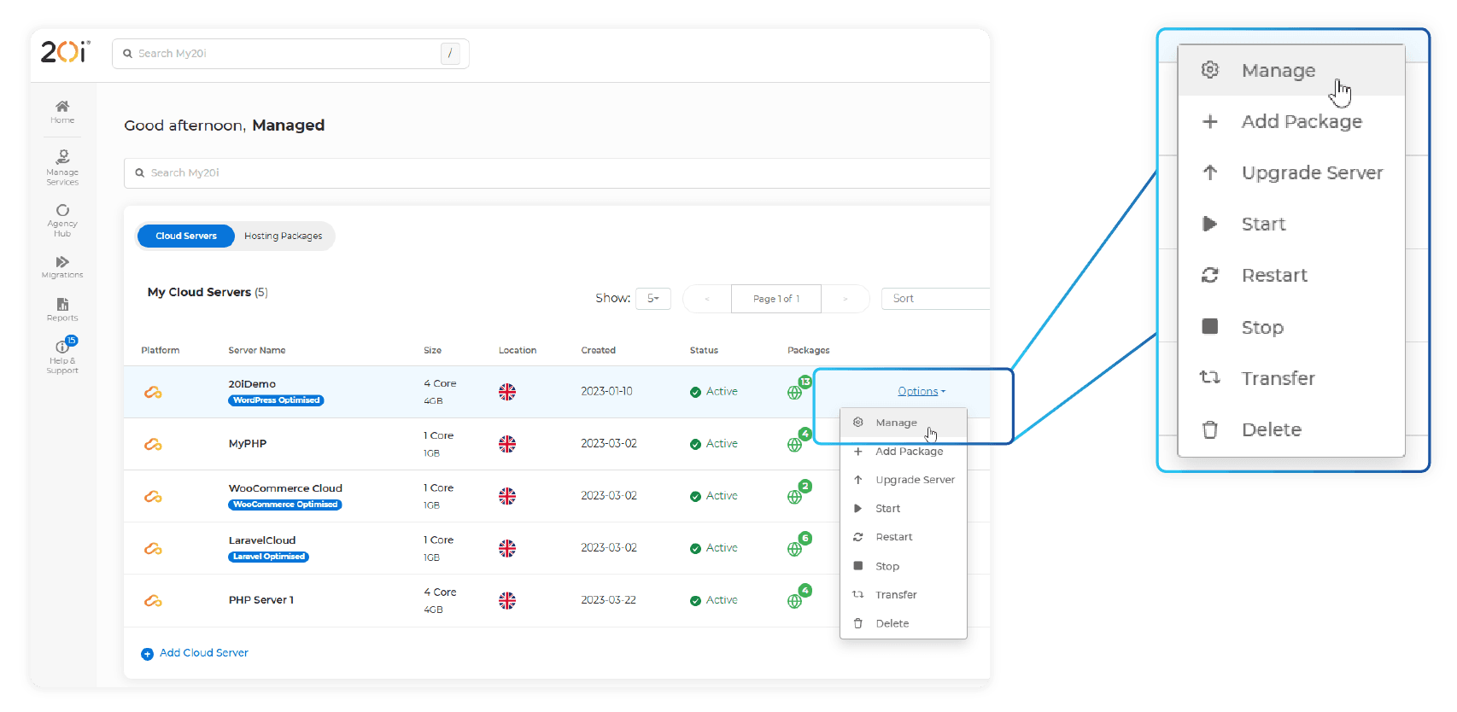
Task: Click Upgrade Server in the zoomed menu
Action: [1291, 172]
